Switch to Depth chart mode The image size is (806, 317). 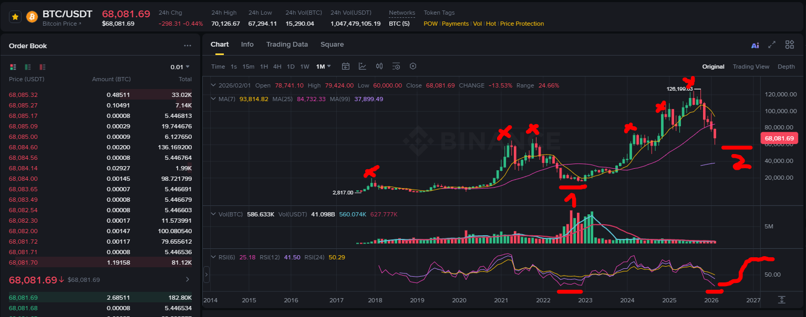[x=786, y=67]
